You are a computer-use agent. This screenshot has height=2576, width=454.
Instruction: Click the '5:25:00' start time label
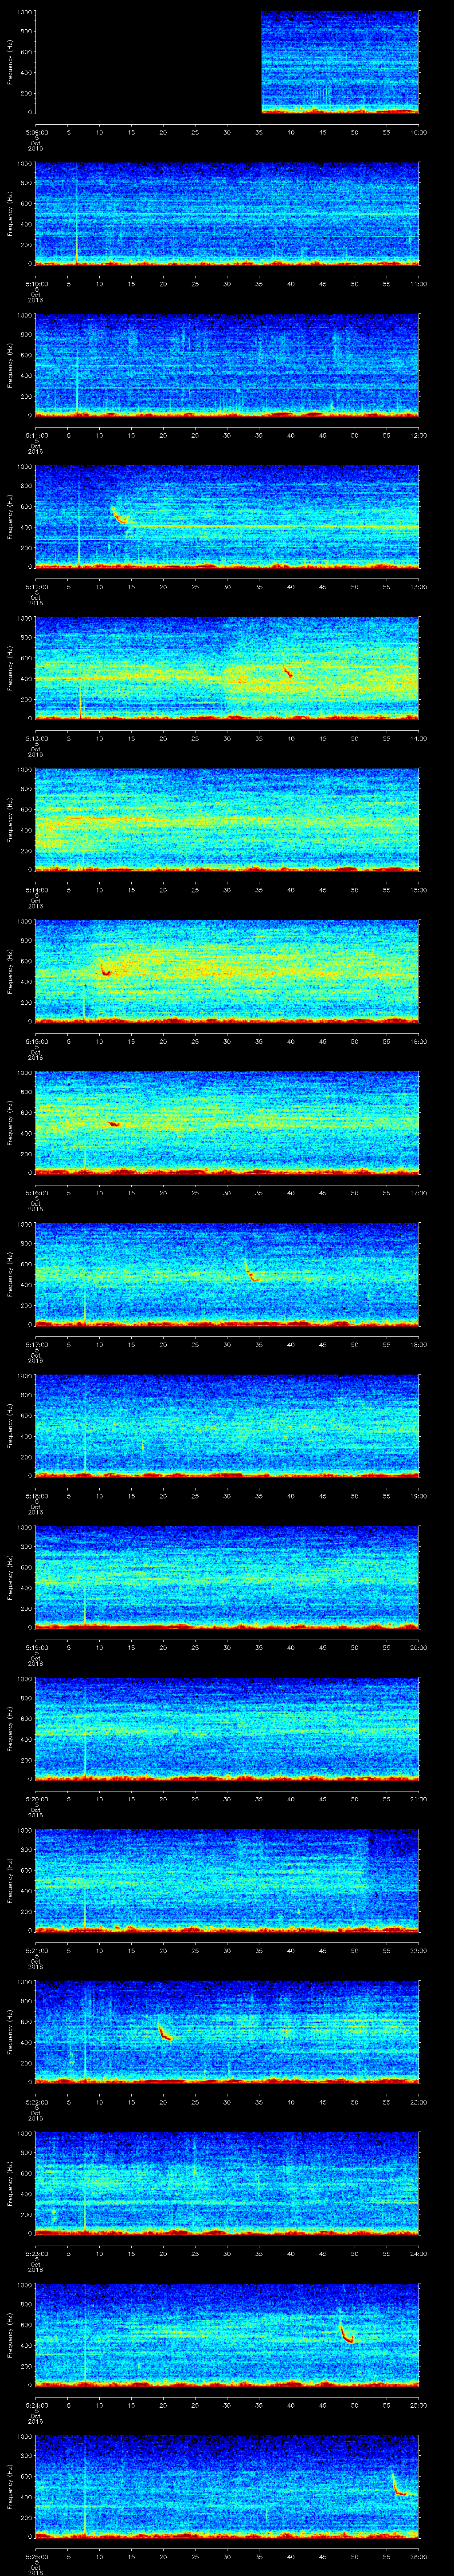click(x=36, y=2556)
